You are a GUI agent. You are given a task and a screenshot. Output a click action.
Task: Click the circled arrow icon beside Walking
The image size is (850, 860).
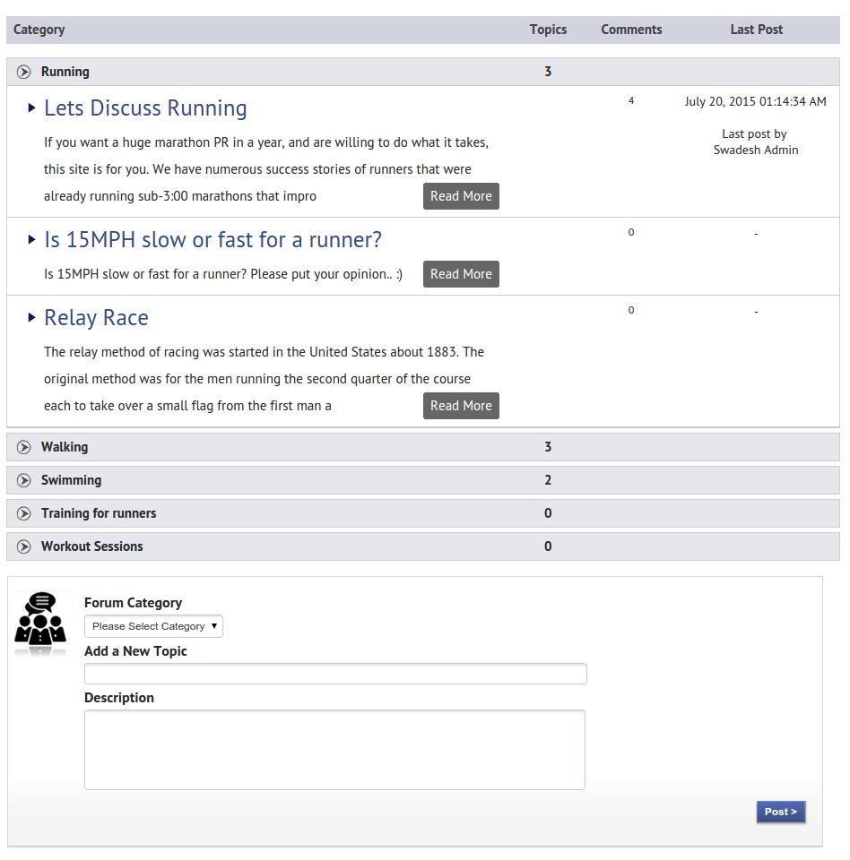tap(24, 447)
